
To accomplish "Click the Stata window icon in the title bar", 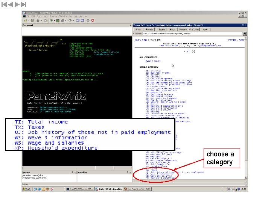I will (x=24, y=13).
